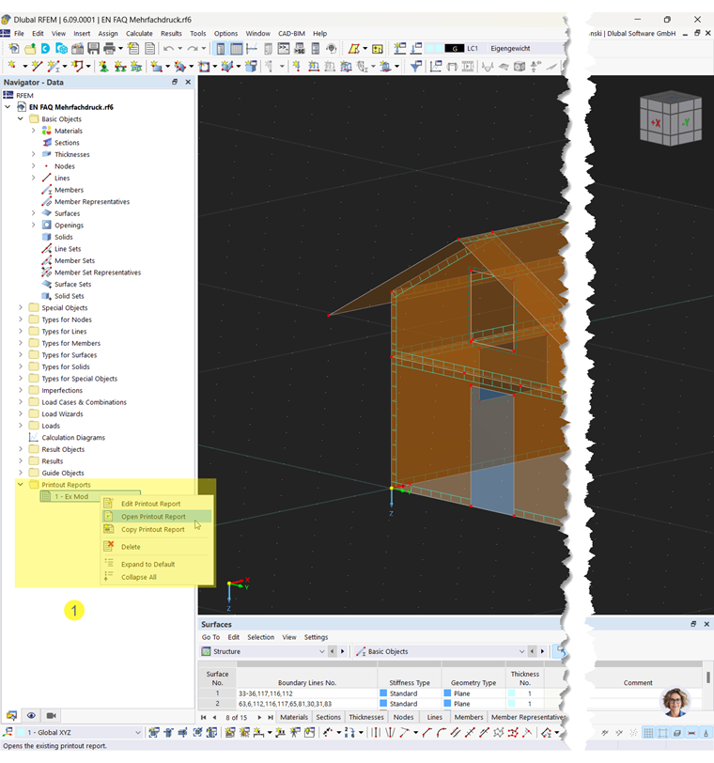Click the Save model floppy icon
This screenshot has width=714, height=763.
[x=93, y=48]
